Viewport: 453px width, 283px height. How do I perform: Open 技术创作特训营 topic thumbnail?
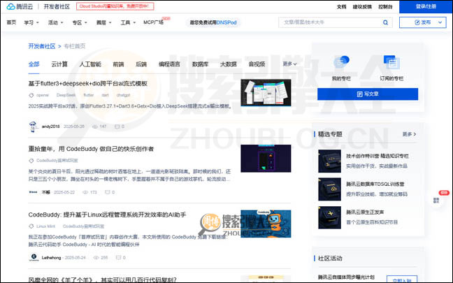click(330, 161)
